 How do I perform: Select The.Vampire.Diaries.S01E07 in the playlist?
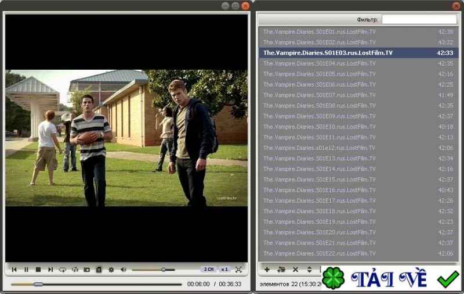(319, 95)
